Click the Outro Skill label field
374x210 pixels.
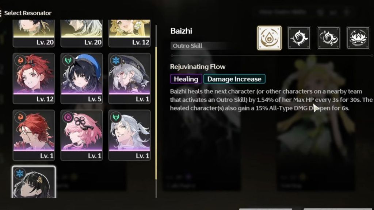[201, 46]
